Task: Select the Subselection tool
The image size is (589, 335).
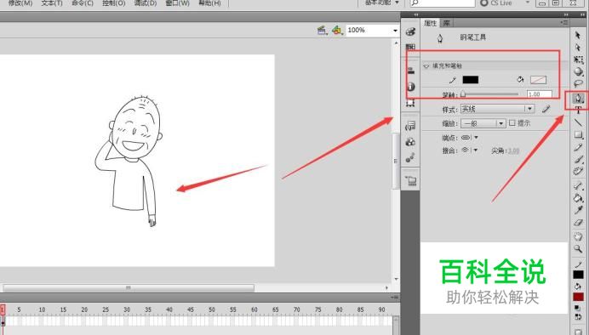Action: pos(578,48)
